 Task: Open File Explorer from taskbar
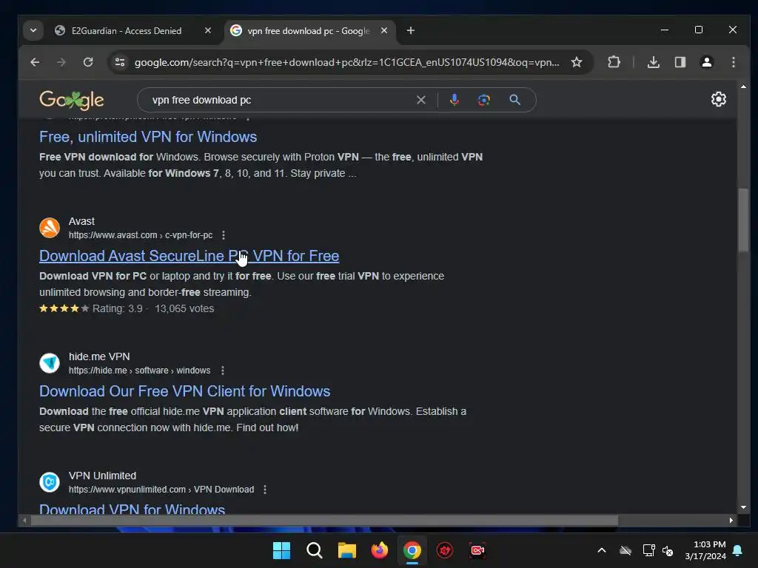[346, 550]
